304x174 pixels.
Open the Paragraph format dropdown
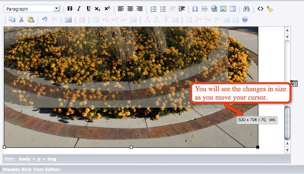32,8
